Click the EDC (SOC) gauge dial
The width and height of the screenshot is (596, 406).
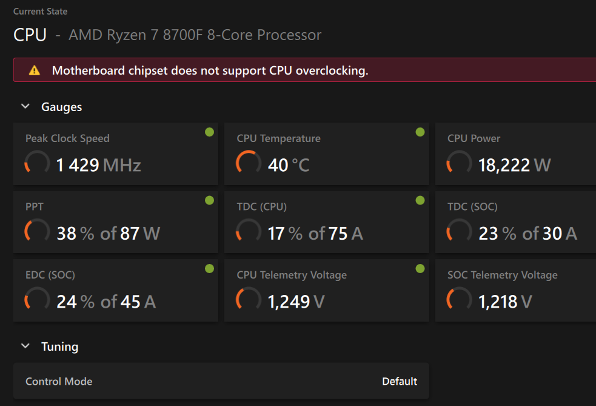click(37, 300)
